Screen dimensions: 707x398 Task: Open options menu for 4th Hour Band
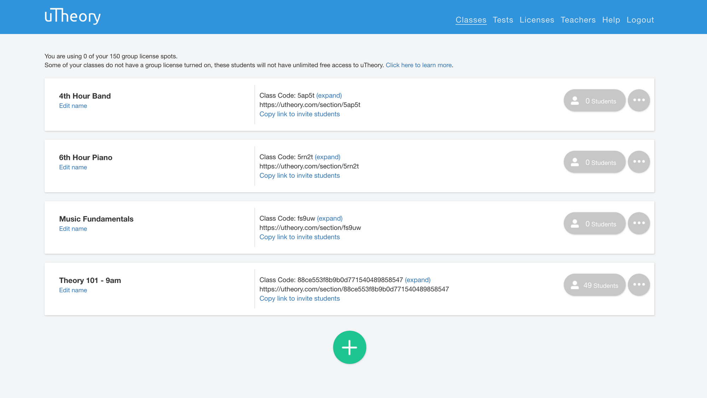(639, 100)
